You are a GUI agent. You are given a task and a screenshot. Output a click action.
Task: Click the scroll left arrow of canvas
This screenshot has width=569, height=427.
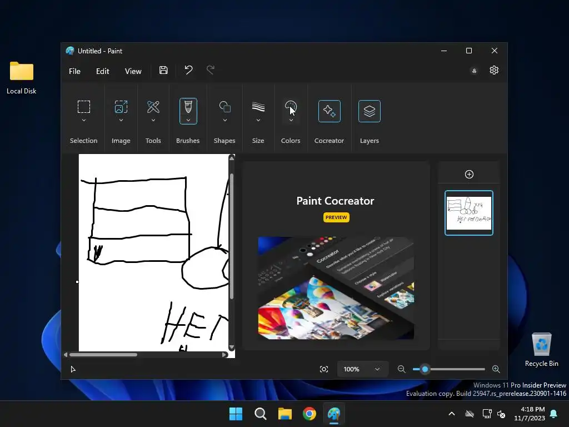point(66,355)
